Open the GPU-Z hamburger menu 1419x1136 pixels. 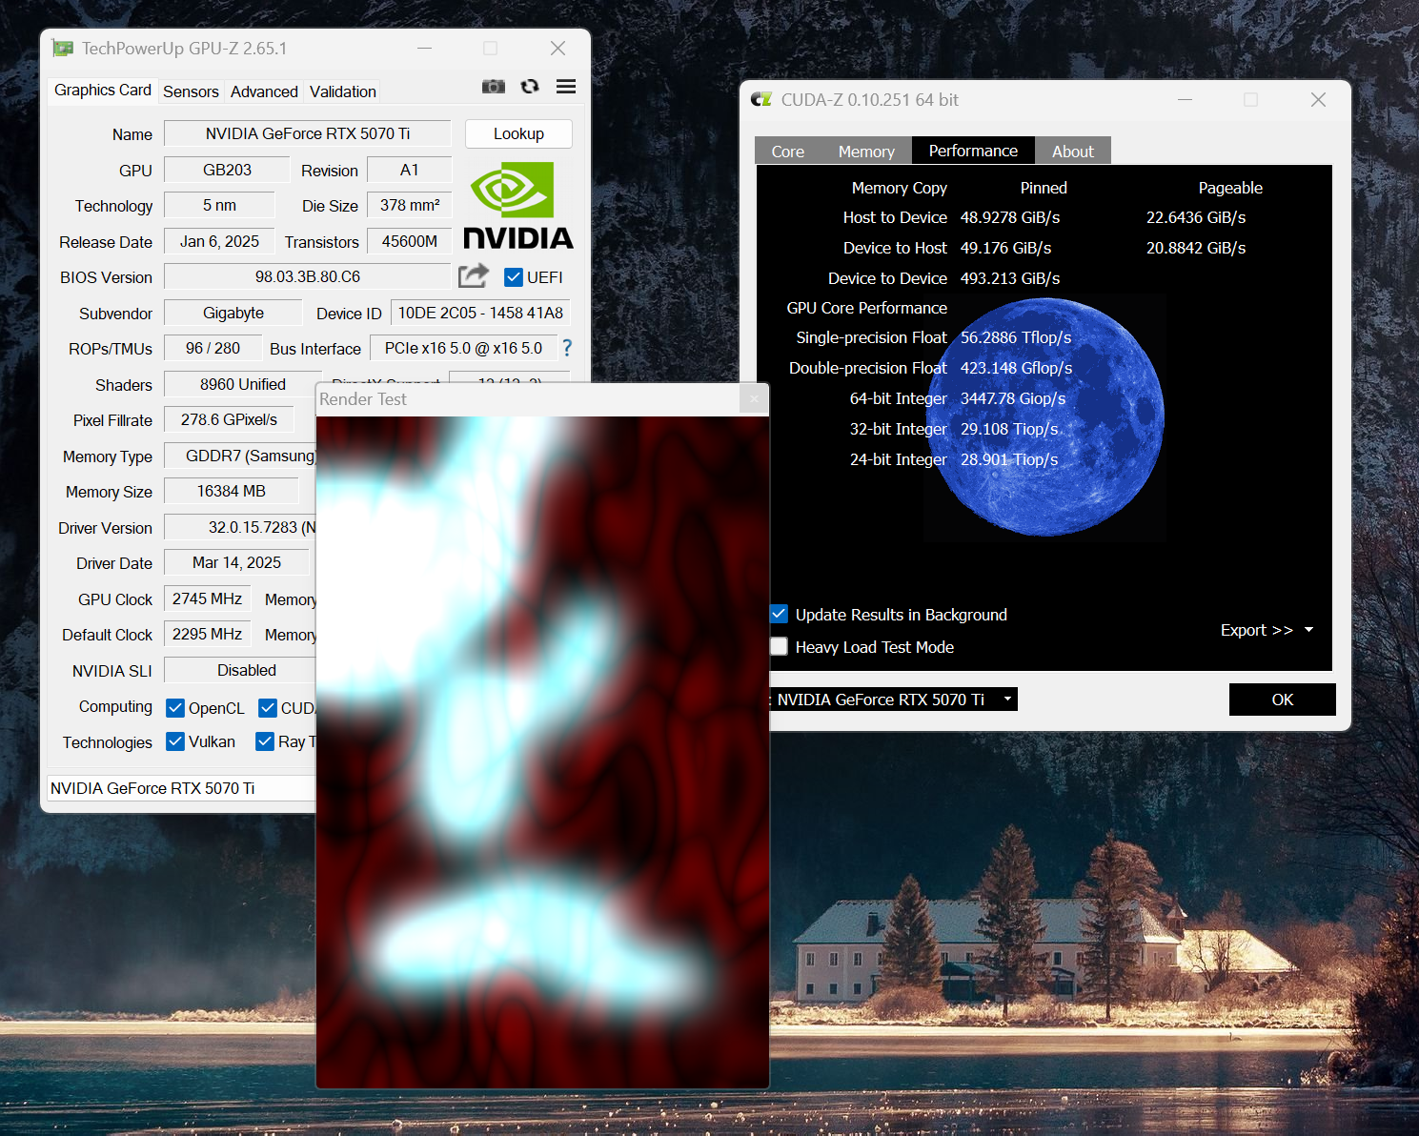click(x=566, y=87)
